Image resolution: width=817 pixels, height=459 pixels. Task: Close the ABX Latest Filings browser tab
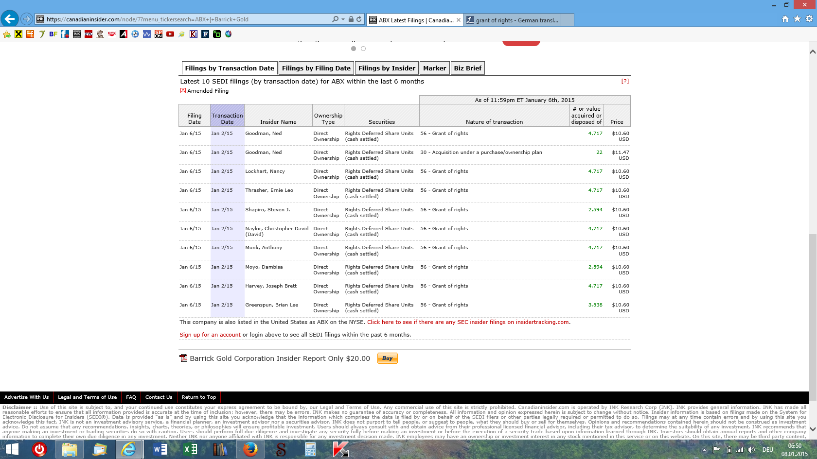(x=459, y=20)
